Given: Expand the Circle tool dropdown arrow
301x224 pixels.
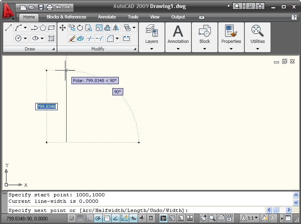Looking at the screenshot, I should tap(25, 38).
